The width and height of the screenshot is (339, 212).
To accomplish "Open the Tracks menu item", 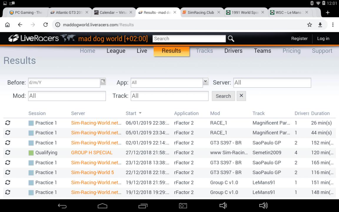I will point(204,51).
